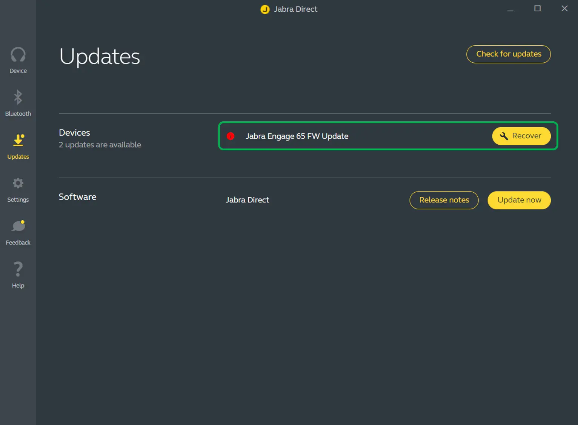Click the Software section heading
The image size is (578, 425).
tap(77, 196)
